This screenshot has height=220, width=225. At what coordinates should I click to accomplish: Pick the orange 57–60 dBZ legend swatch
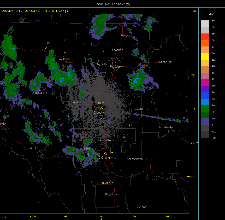pyautogui.click(x=205, y=43)
